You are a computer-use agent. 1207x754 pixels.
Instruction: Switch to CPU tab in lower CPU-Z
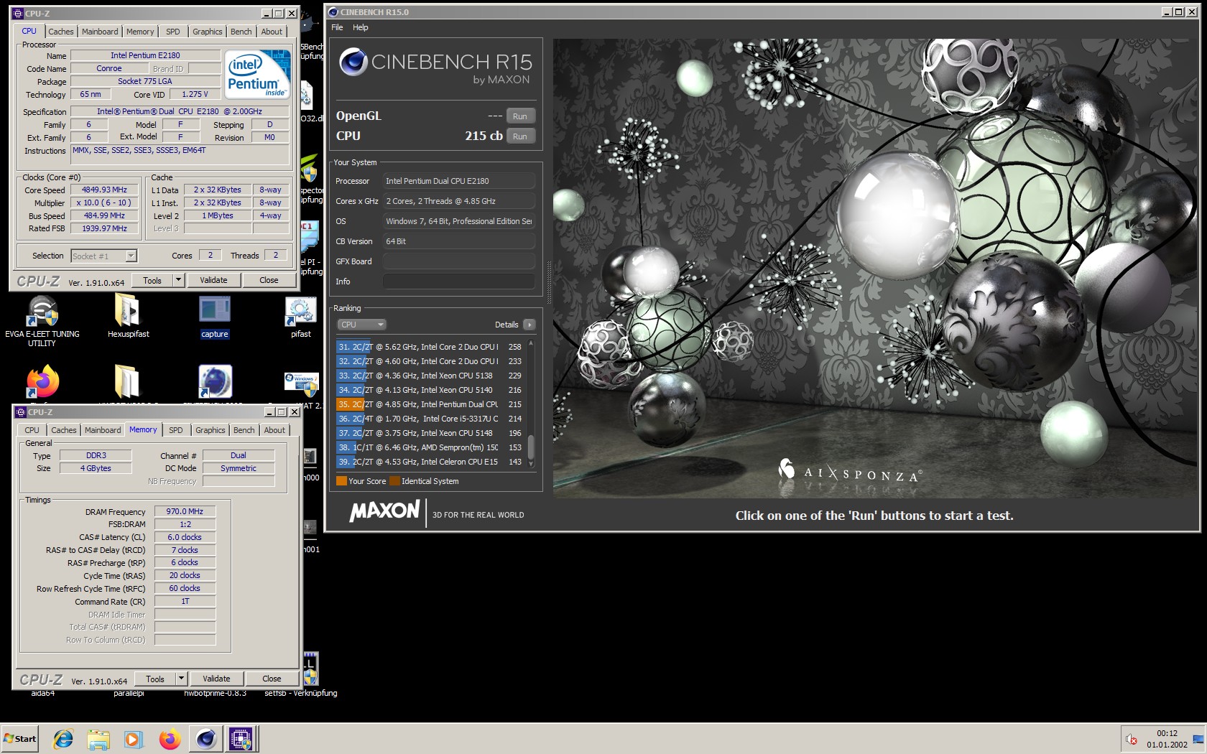(32, 430)
